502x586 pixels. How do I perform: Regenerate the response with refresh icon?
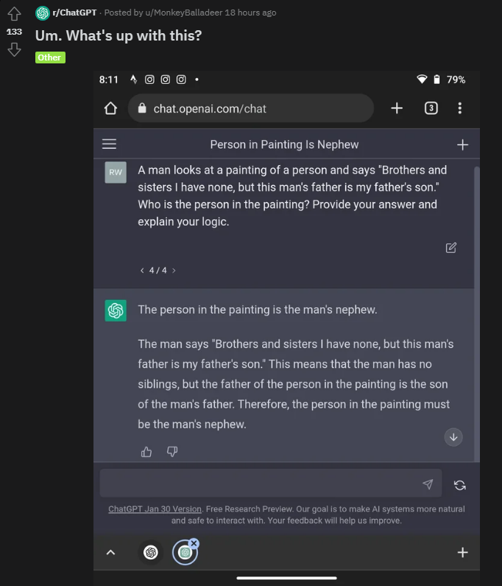point(460,485)
